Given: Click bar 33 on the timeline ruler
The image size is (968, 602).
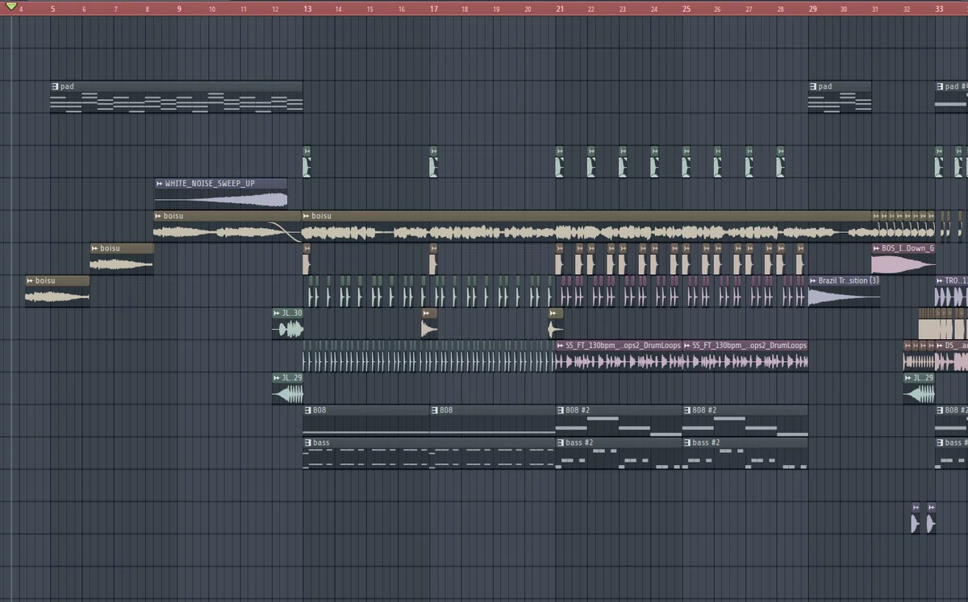Looking at the screenshot, I should coord(939,9).
